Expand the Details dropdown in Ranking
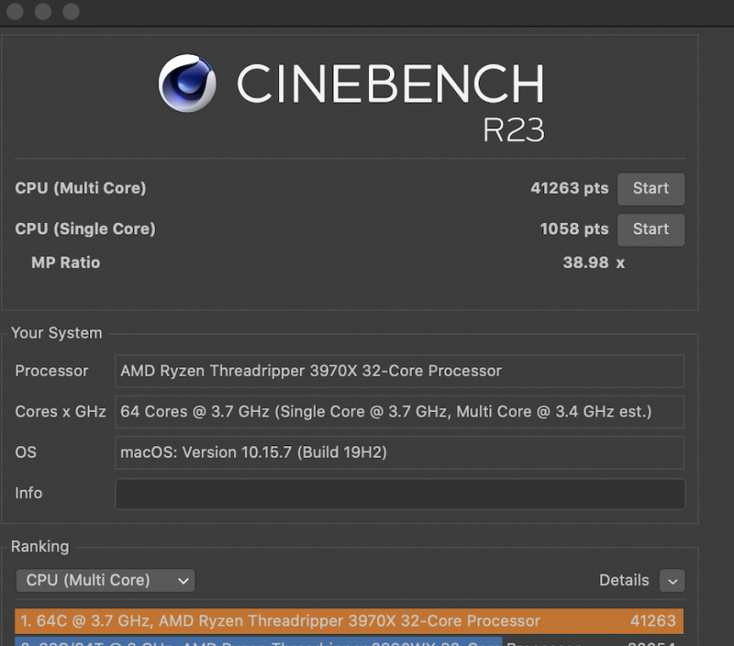 [x=673, y=580]
